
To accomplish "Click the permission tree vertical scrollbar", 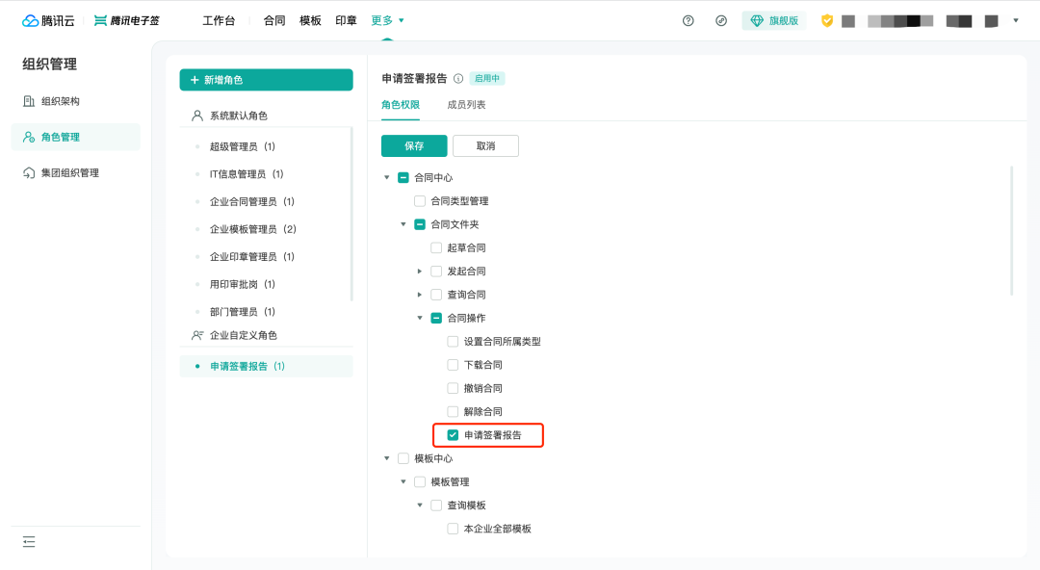I will tap(1011, 230).
